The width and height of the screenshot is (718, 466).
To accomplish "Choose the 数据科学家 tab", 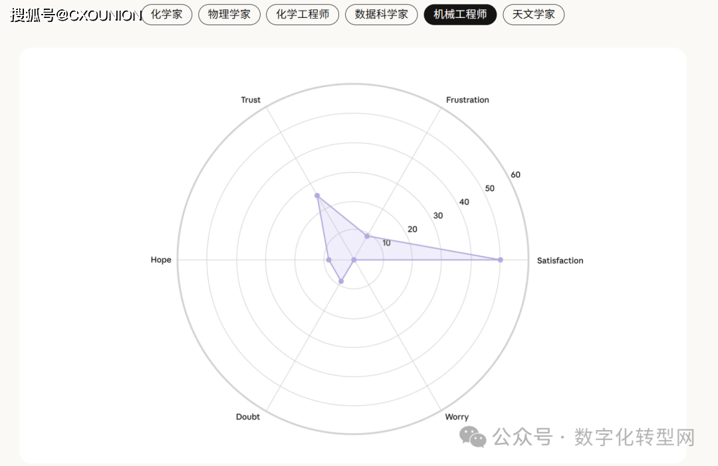I will click(x=382, y=15).
